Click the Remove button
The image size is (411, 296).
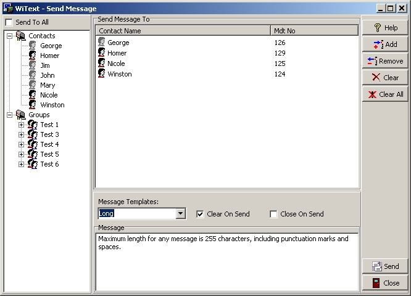[x=385, y=61]
